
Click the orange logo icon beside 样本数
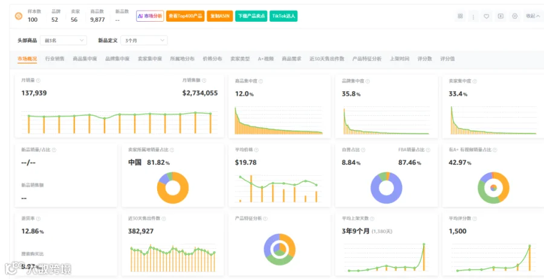[x=18, y=16]
